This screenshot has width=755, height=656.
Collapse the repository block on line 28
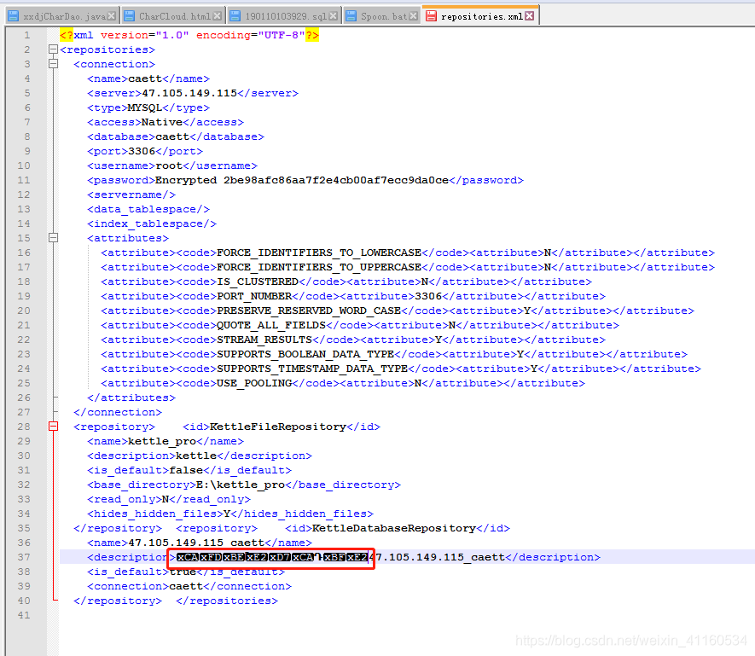click(54, 427)
